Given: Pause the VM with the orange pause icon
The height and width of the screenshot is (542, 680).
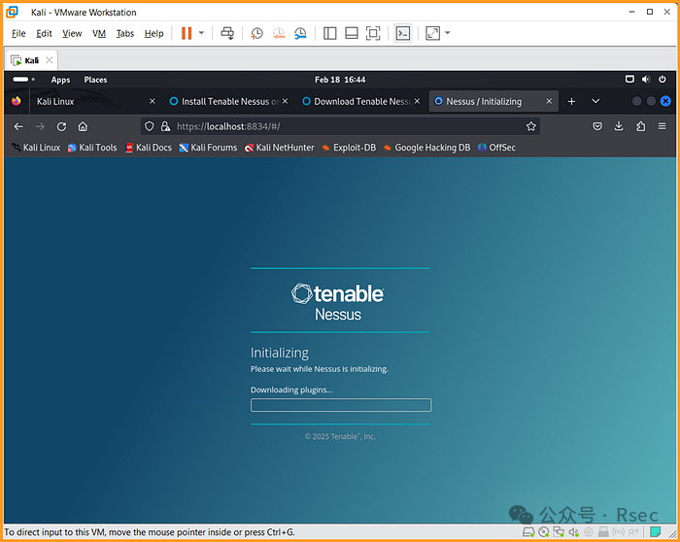Looking at the screenshot, I should pos(187,33).
